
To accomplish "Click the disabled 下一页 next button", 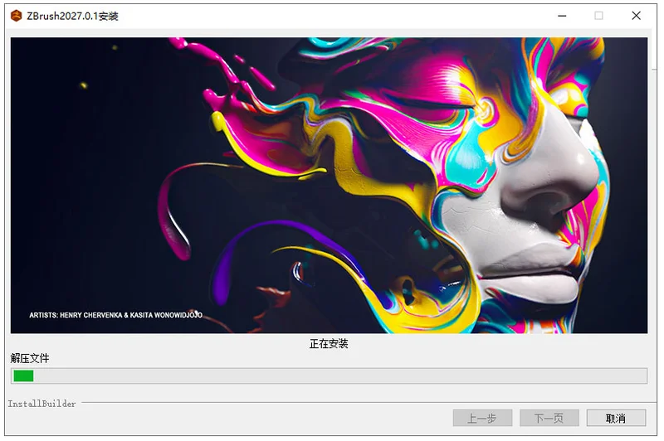I will coord(549,418).
